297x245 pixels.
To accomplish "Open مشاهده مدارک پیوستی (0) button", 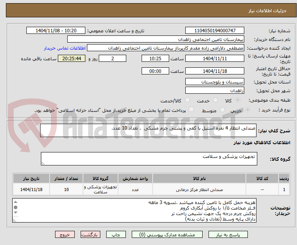I will tap(167, 235).
